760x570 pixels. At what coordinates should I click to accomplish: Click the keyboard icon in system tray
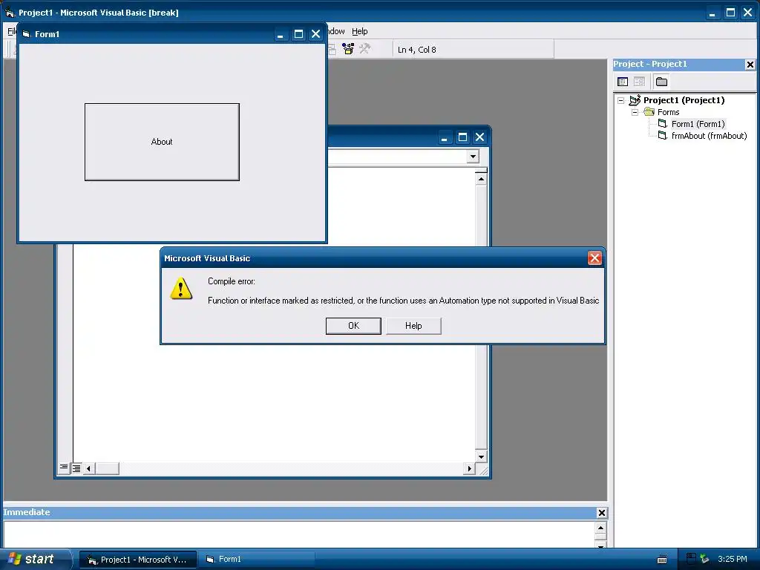pyautogui.click(x=662, y=560)
